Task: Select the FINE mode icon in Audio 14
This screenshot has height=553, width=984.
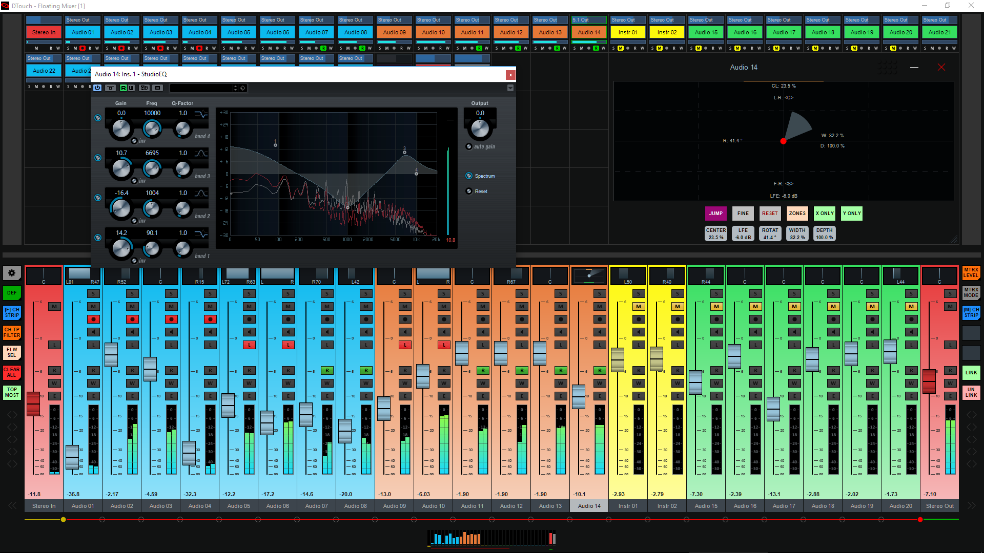Action: coord(743,214)
